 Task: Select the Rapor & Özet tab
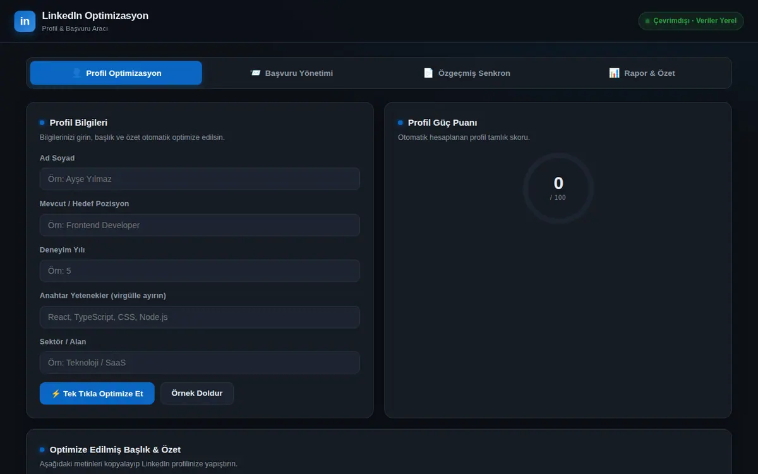[x=642, y=73]
